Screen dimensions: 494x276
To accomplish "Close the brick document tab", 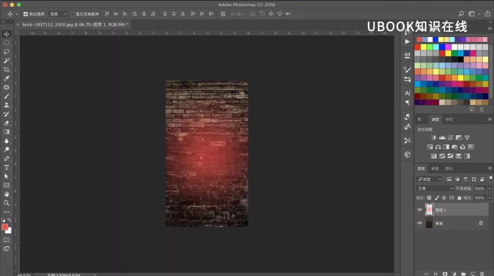I will click(x=18, y=24).
